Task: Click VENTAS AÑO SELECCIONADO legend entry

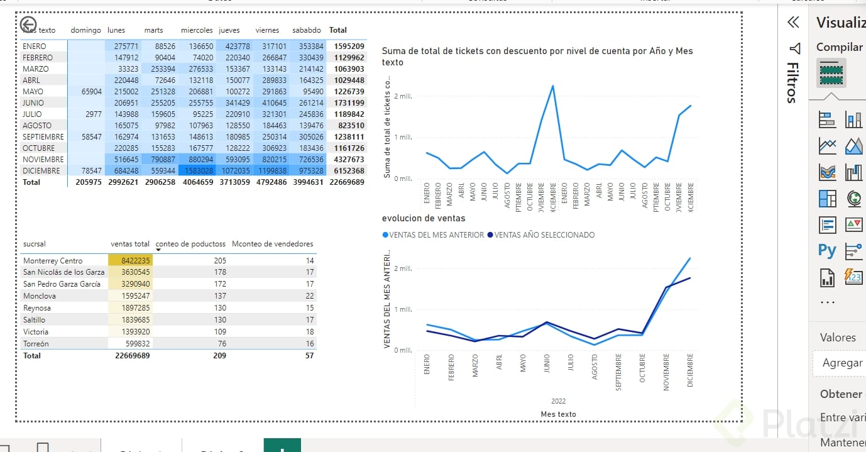Action: (x=544, y=235)
